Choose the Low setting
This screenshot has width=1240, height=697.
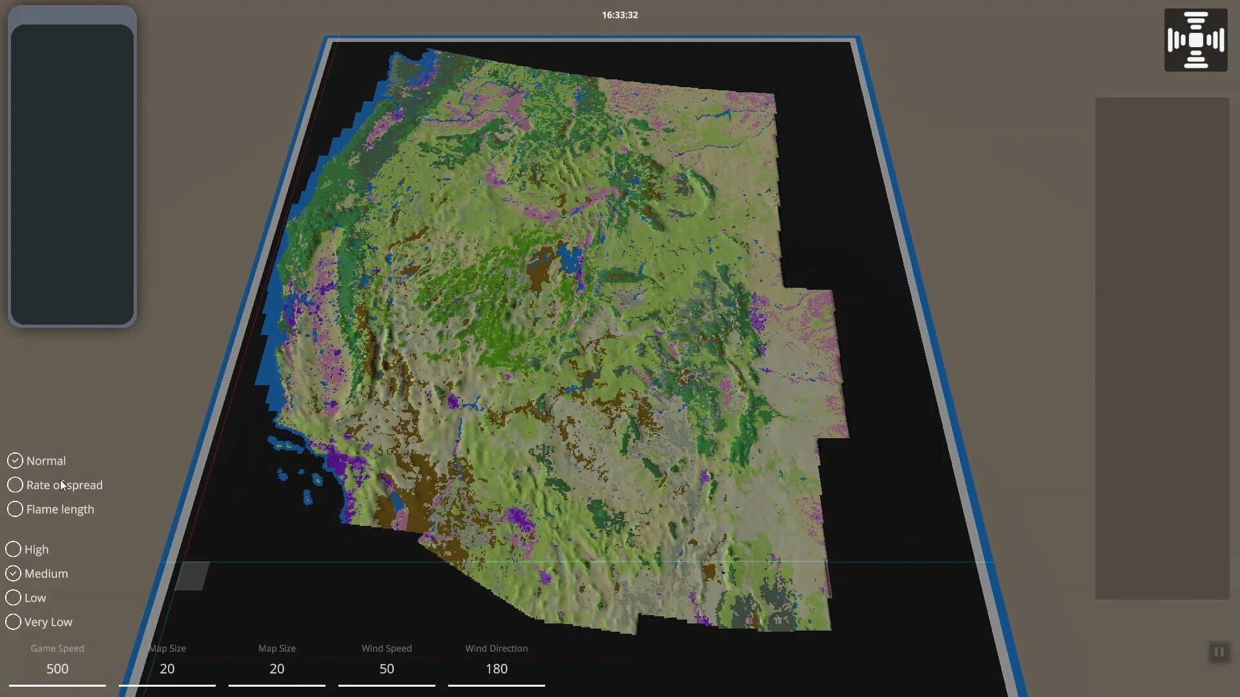point(26,598)
